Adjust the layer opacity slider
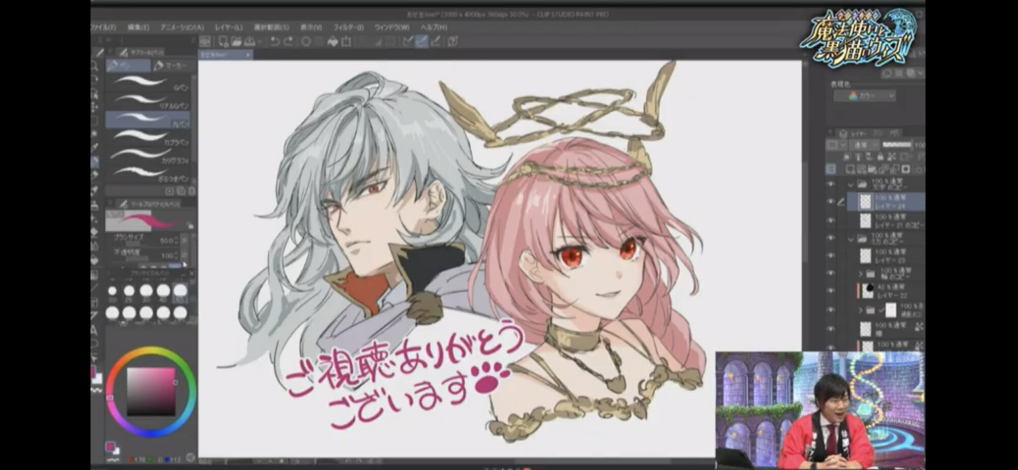The width and height of the screenshot is (1018, 470). click(897, 145)
